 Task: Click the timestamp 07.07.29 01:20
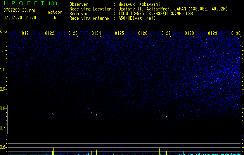pyautogui.click(x=20, y=18)
